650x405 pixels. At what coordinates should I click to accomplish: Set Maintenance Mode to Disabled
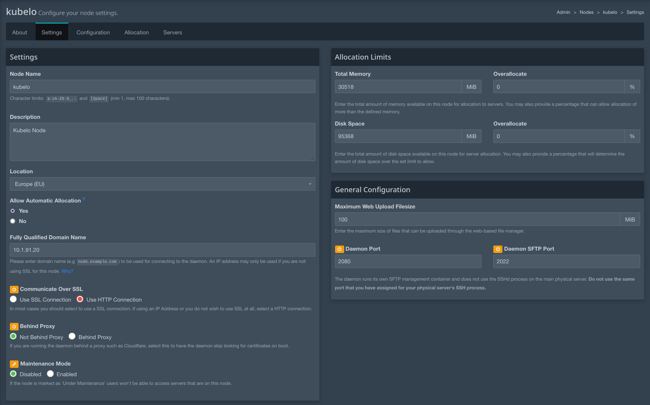click(x=13, y=374)
